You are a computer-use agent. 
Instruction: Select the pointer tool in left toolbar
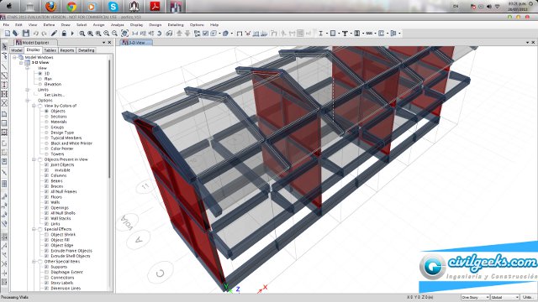coord(4,46)
